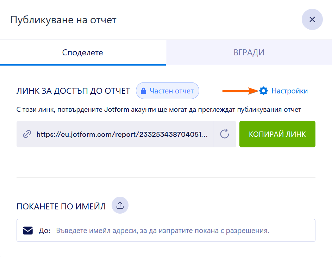Click the Частен отчет badge label
332x257 pixels.
(x=171, y=91)
